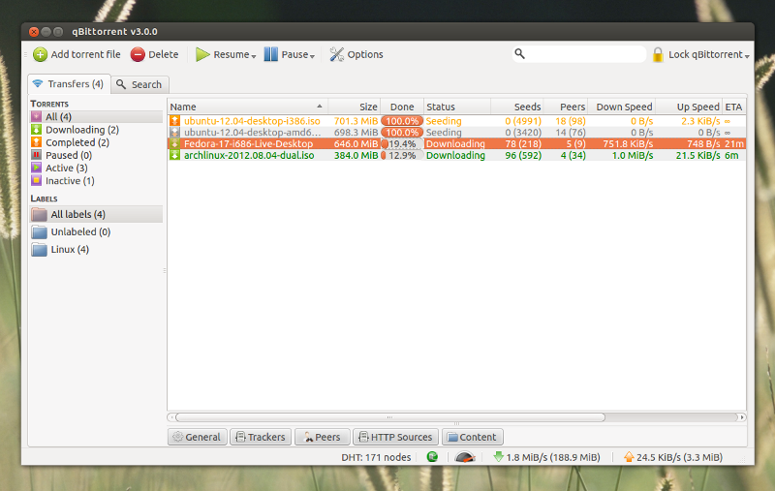Show only Completed (2) torrents
The width and height of the screenshot is (775, 491).
[x=77, y=142]
